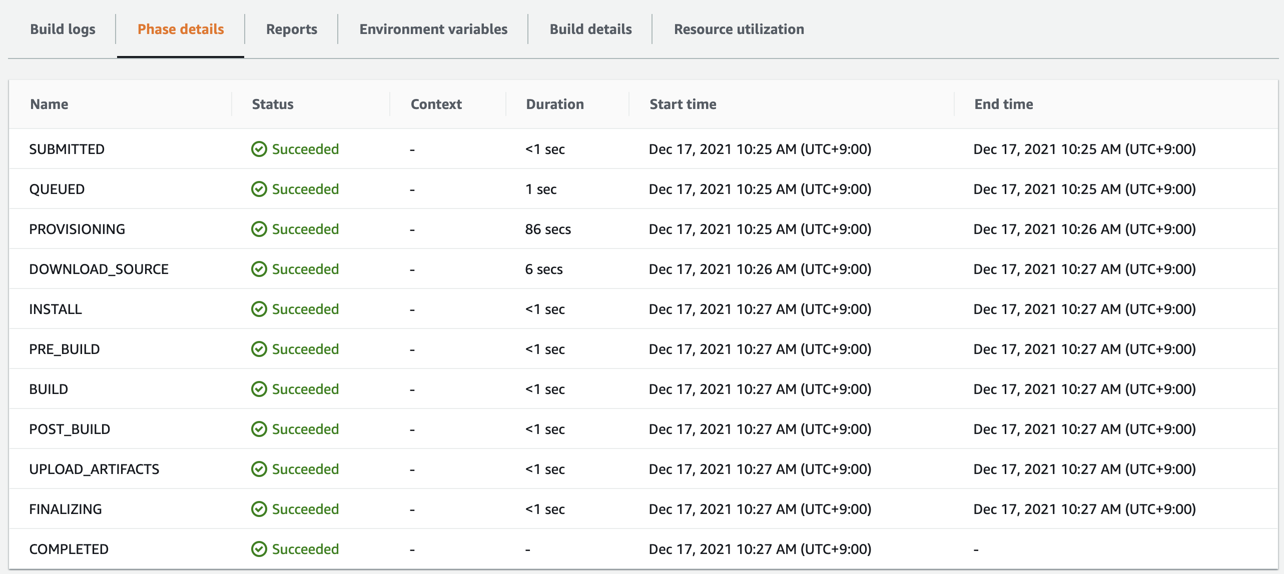
Task: Click the Status column header
Action: click(x=273, y=104)
